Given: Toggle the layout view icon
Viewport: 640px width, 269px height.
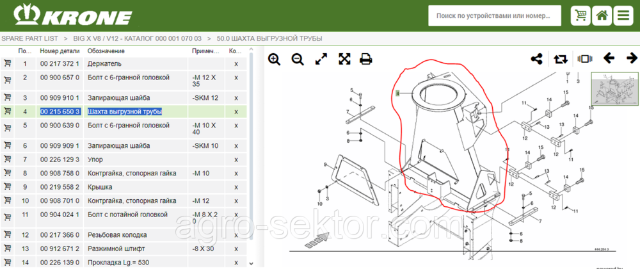Looking at the screenshot, I should coord(585,59).
